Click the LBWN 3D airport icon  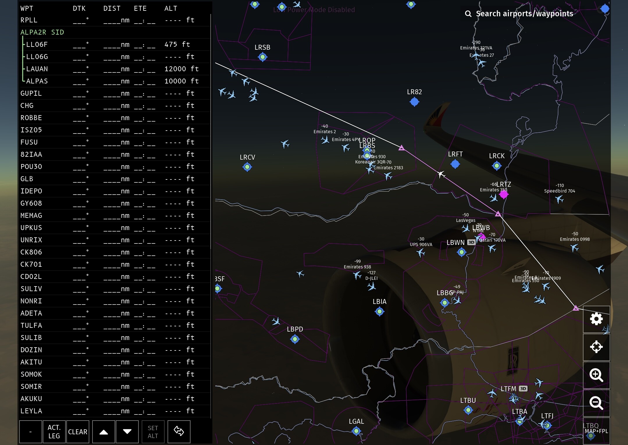[462, 252]
